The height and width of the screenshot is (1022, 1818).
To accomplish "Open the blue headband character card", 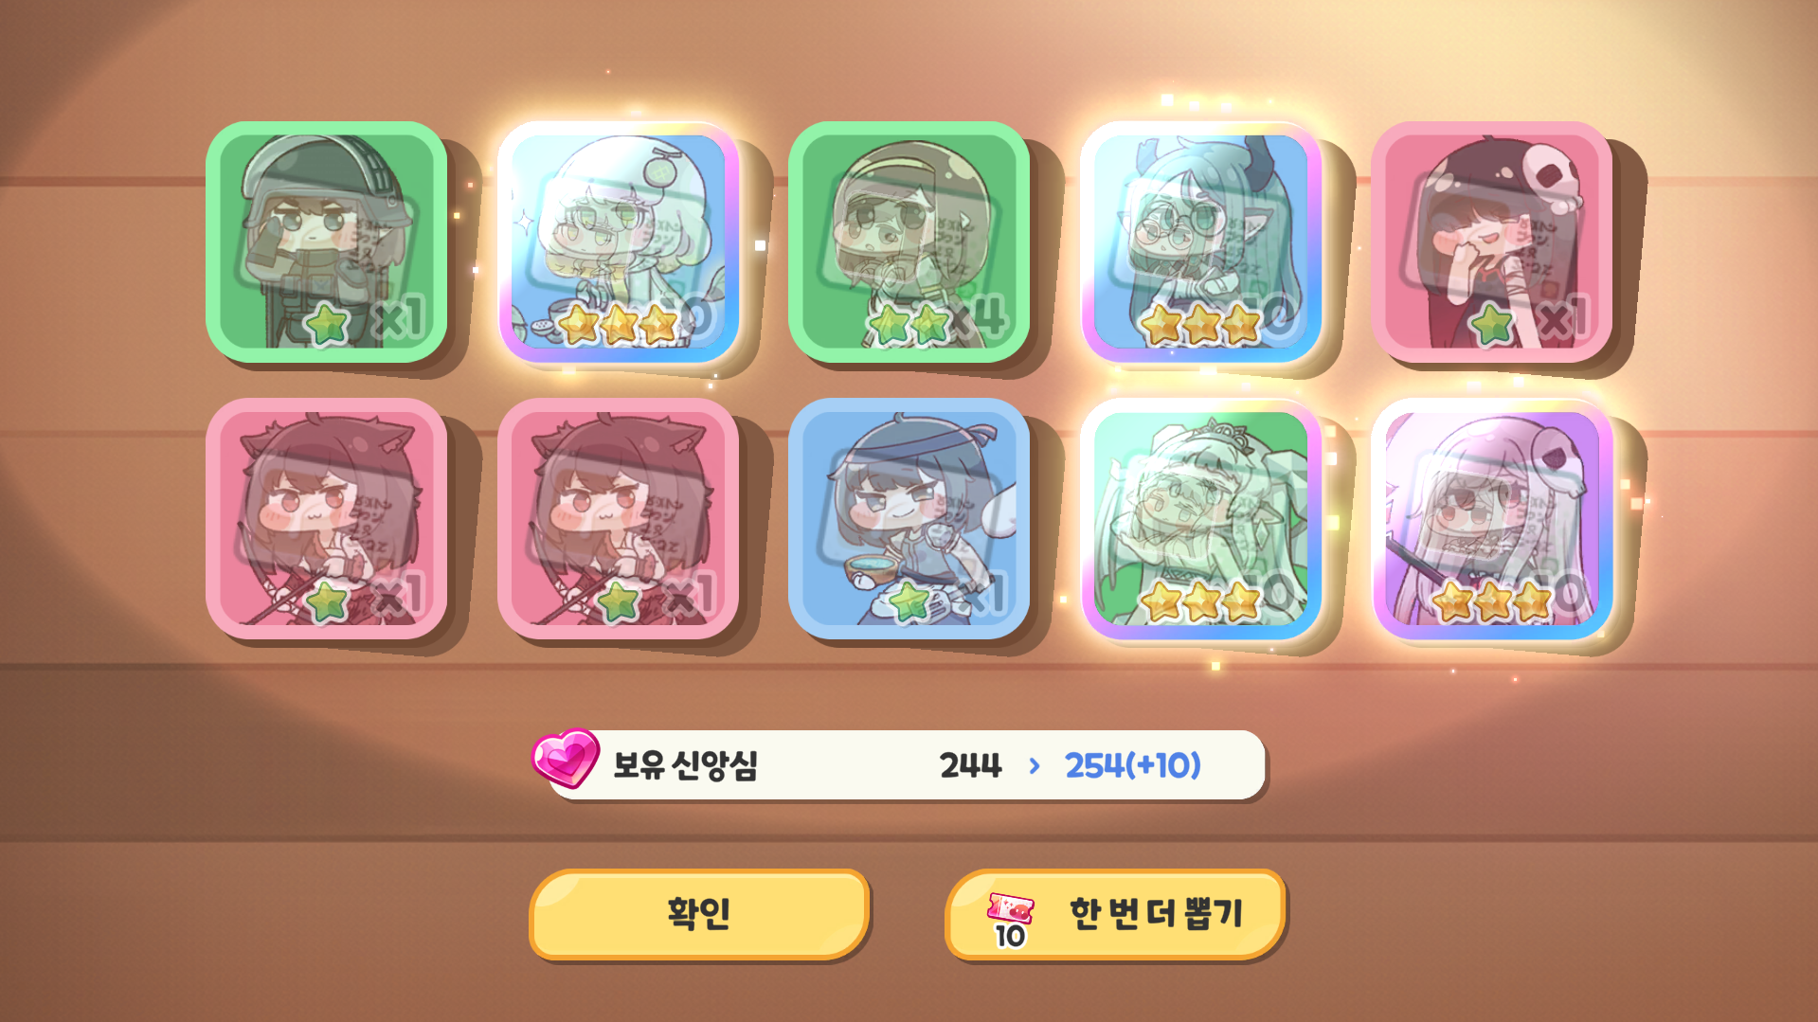I will point(909,518).
